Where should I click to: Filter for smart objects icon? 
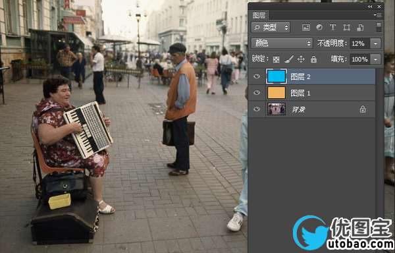(360, 28)
